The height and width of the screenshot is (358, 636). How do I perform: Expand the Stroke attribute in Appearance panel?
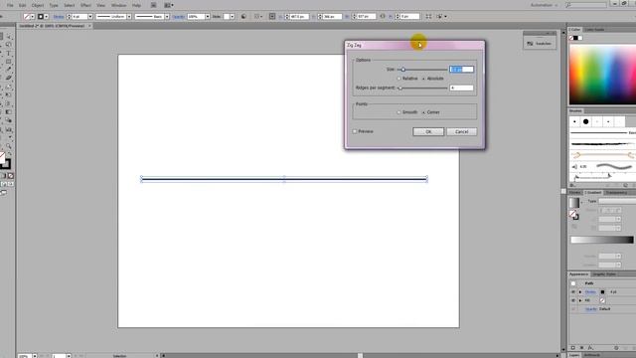(580, 291)
